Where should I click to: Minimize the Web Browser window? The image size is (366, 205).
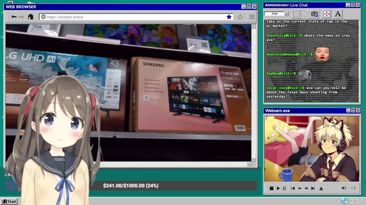(x=244, y=7)
